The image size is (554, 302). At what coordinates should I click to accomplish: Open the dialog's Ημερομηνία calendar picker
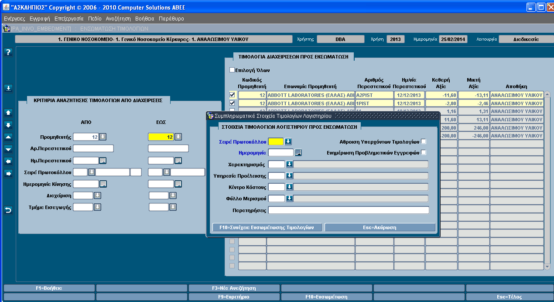(x=298, y=153)
